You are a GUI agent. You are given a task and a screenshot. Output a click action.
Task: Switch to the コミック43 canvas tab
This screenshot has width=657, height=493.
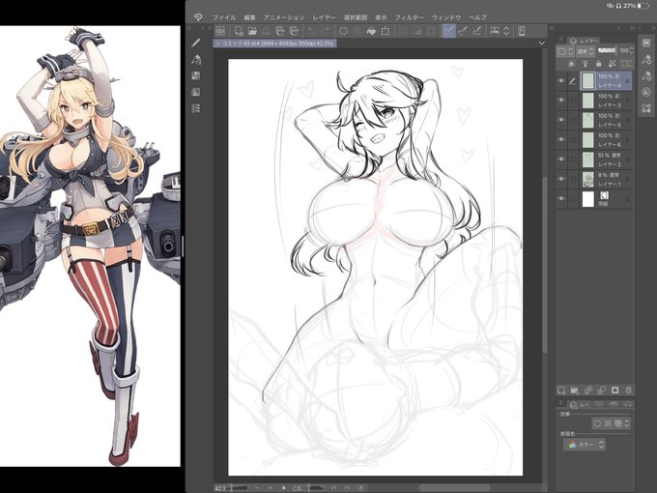[274, 43]
